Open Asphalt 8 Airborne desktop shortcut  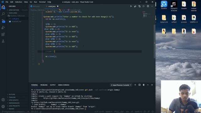(x=174, y=6)
